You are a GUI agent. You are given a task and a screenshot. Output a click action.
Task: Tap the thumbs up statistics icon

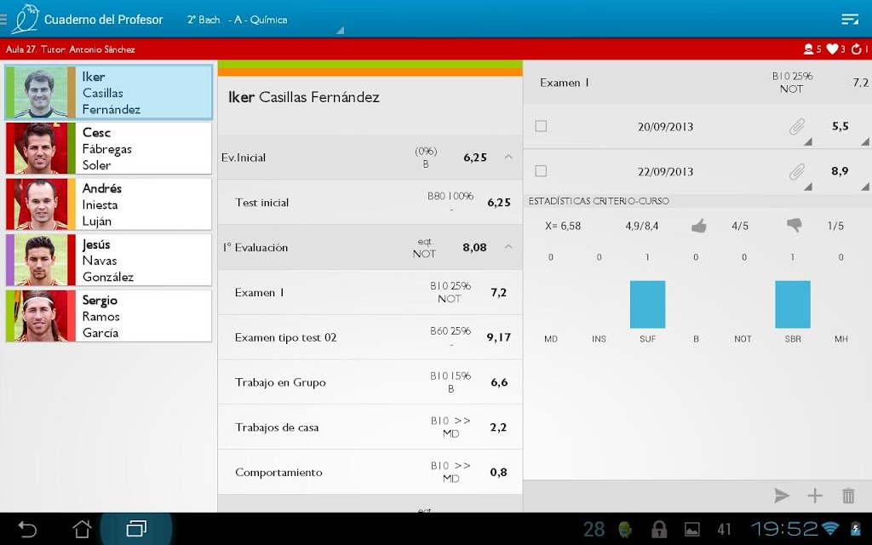pyautogui.click(x=699, y=226)
